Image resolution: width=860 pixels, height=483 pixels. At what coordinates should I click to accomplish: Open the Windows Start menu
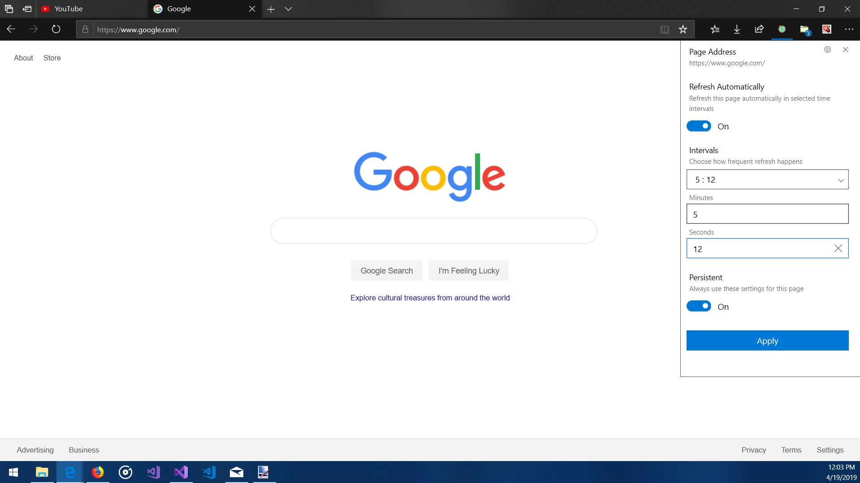(13, 472)
